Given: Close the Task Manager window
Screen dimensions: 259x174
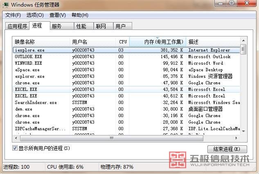Looking at the screenshot, I should [247, 3].
